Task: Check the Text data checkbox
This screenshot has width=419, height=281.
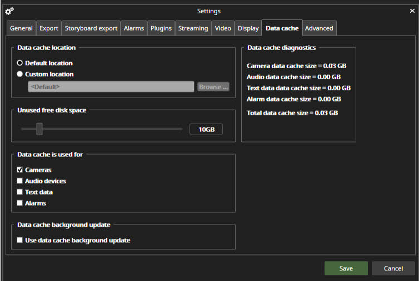Action: [x=20, y=192]
